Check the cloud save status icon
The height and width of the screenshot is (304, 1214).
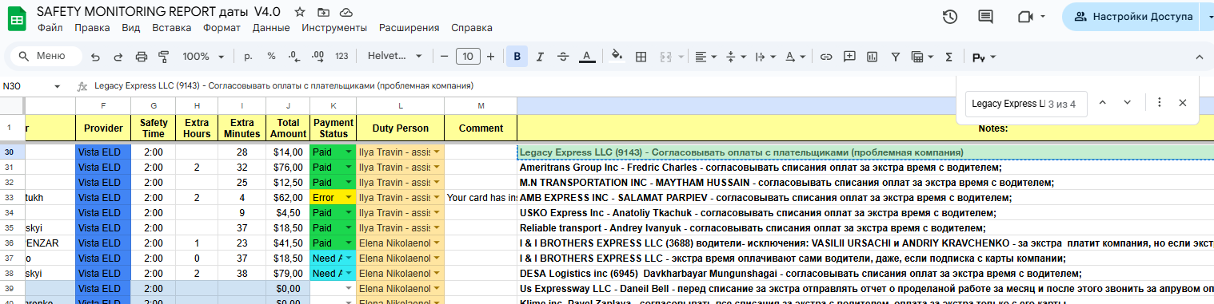point(345,12)
